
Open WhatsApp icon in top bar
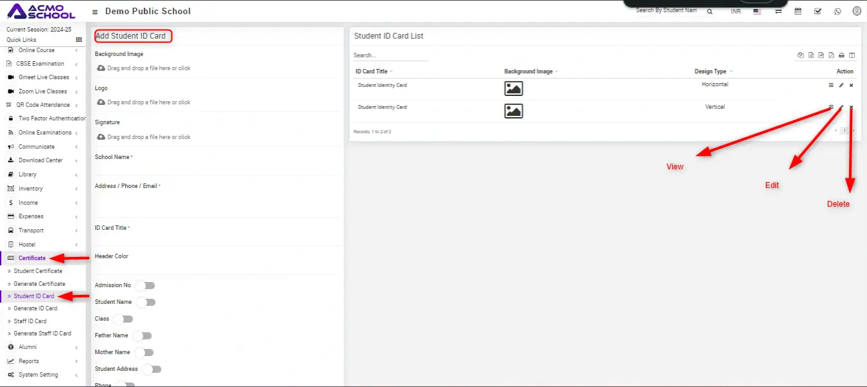pyautogui.click(x=837, y=11)
